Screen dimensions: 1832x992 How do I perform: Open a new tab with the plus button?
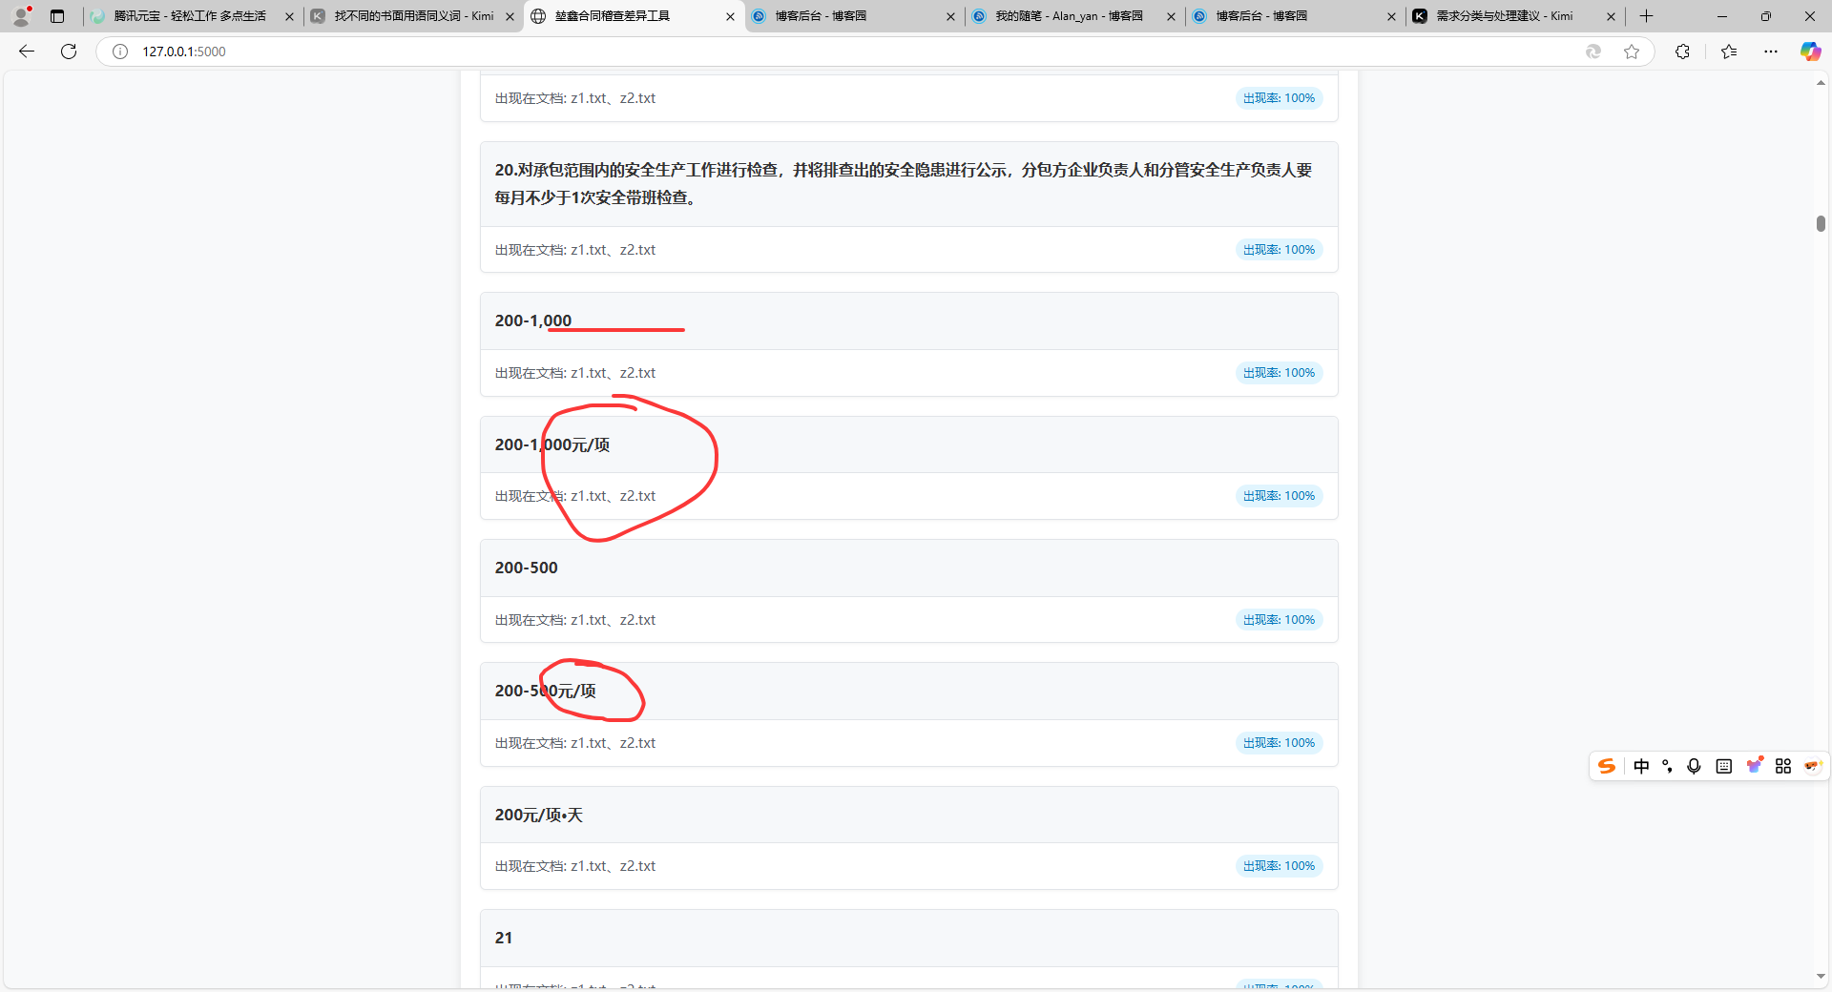[1646, 16]
